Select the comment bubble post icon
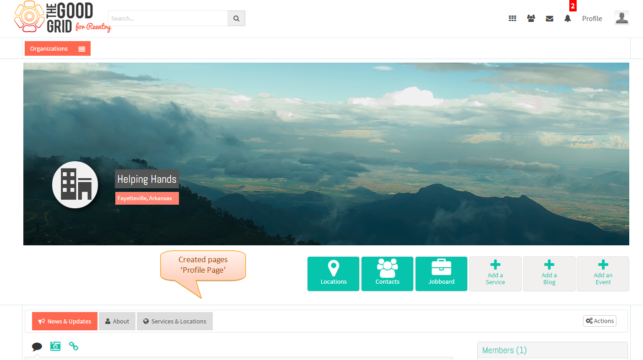Image resolution: width=643 pixels, height=360 pixels. click(x=37, y=346)
